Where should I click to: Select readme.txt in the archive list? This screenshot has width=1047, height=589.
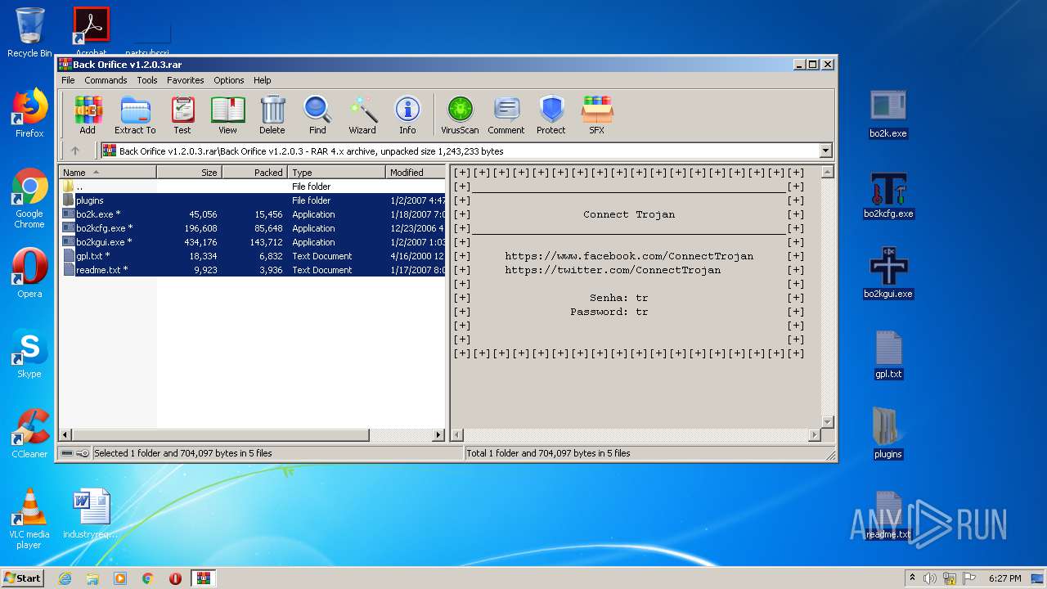pos(252,270)
